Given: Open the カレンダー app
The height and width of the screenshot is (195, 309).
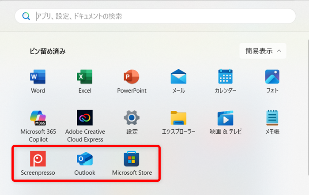Looking at the screenshot, I should (x=226, y=81).
